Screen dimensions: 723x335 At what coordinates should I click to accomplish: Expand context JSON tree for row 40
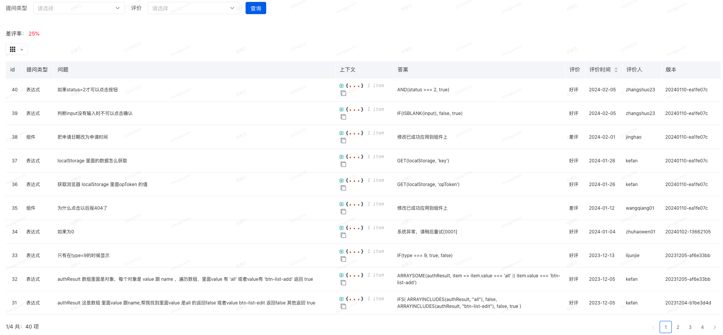[341, 86]
